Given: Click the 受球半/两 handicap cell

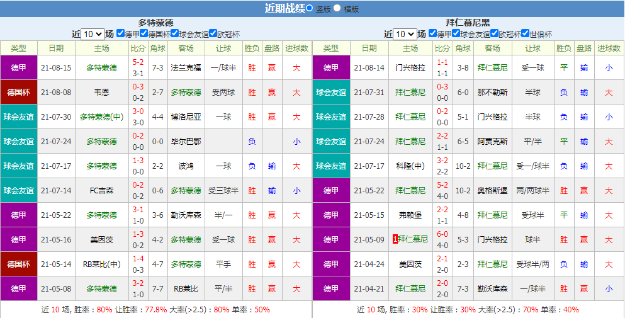Looking at the screenshot, I should [532, 264].
